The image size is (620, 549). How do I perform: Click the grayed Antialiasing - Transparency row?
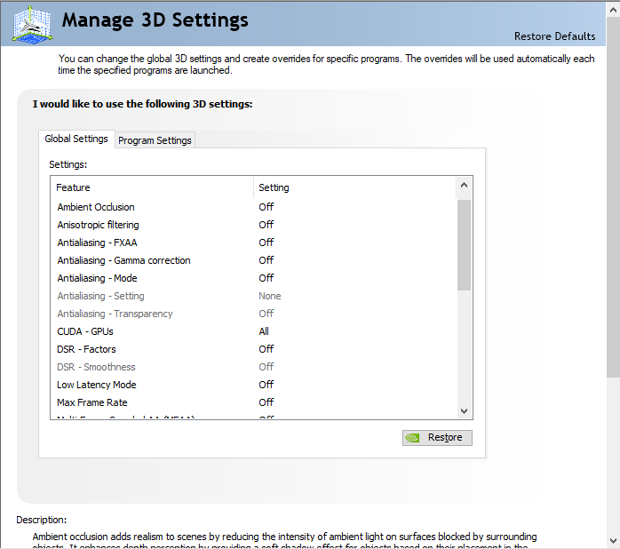[253, 314]
